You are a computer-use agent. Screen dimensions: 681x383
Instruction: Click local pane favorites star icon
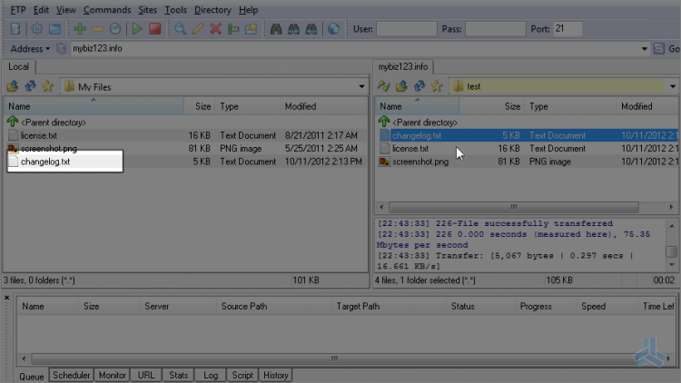pos(47,86)
